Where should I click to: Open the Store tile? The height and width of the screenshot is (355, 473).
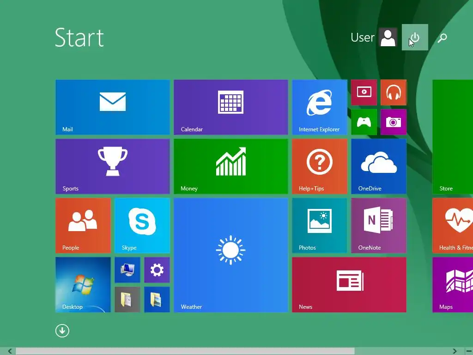click(453, 136)
